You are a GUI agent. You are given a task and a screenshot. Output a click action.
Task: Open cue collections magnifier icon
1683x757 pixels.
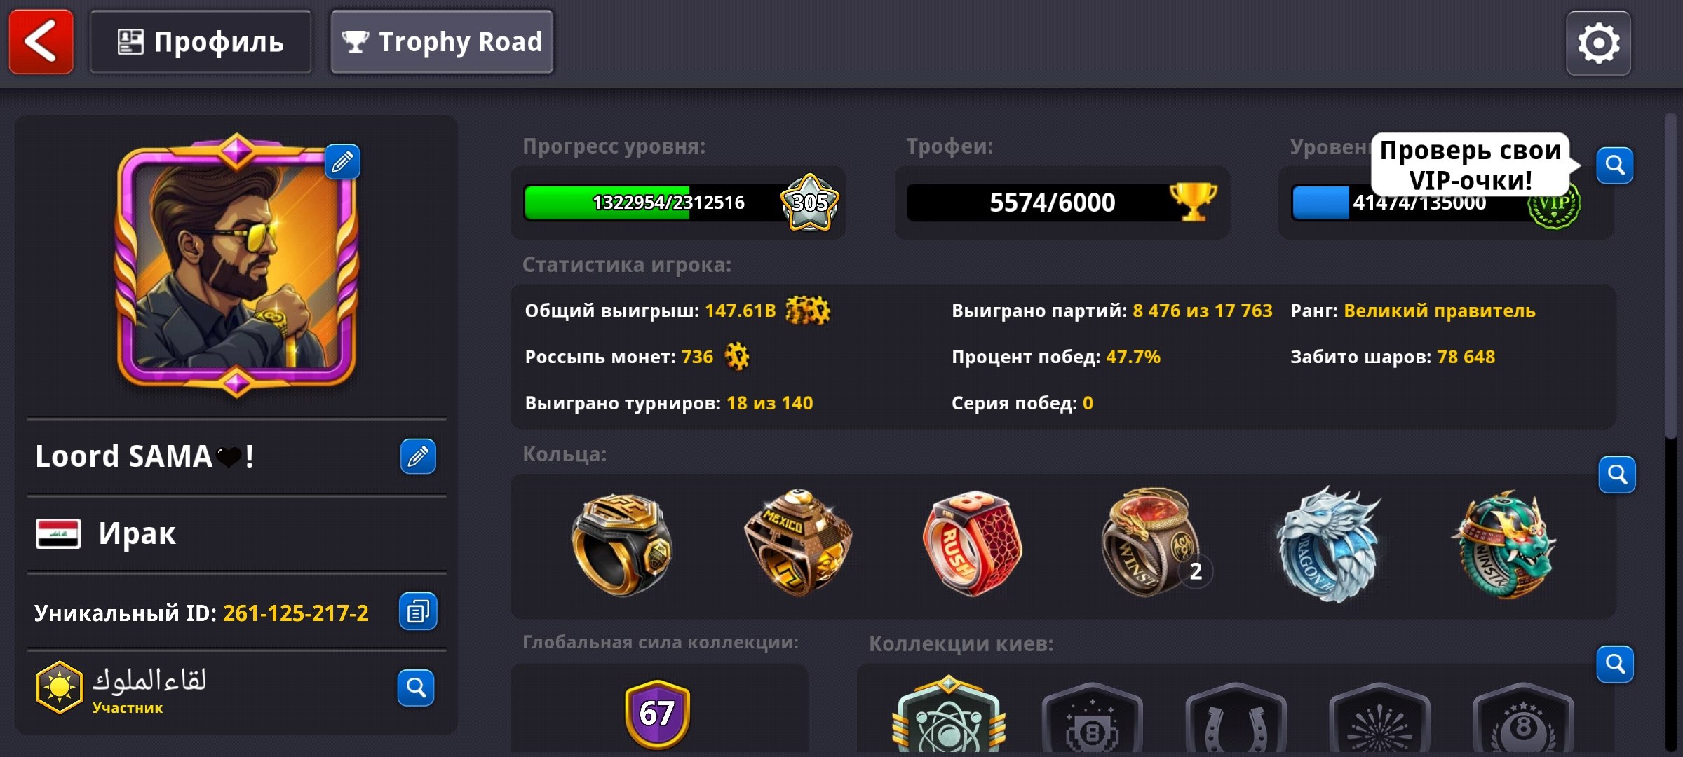(x=1615, y=663)
